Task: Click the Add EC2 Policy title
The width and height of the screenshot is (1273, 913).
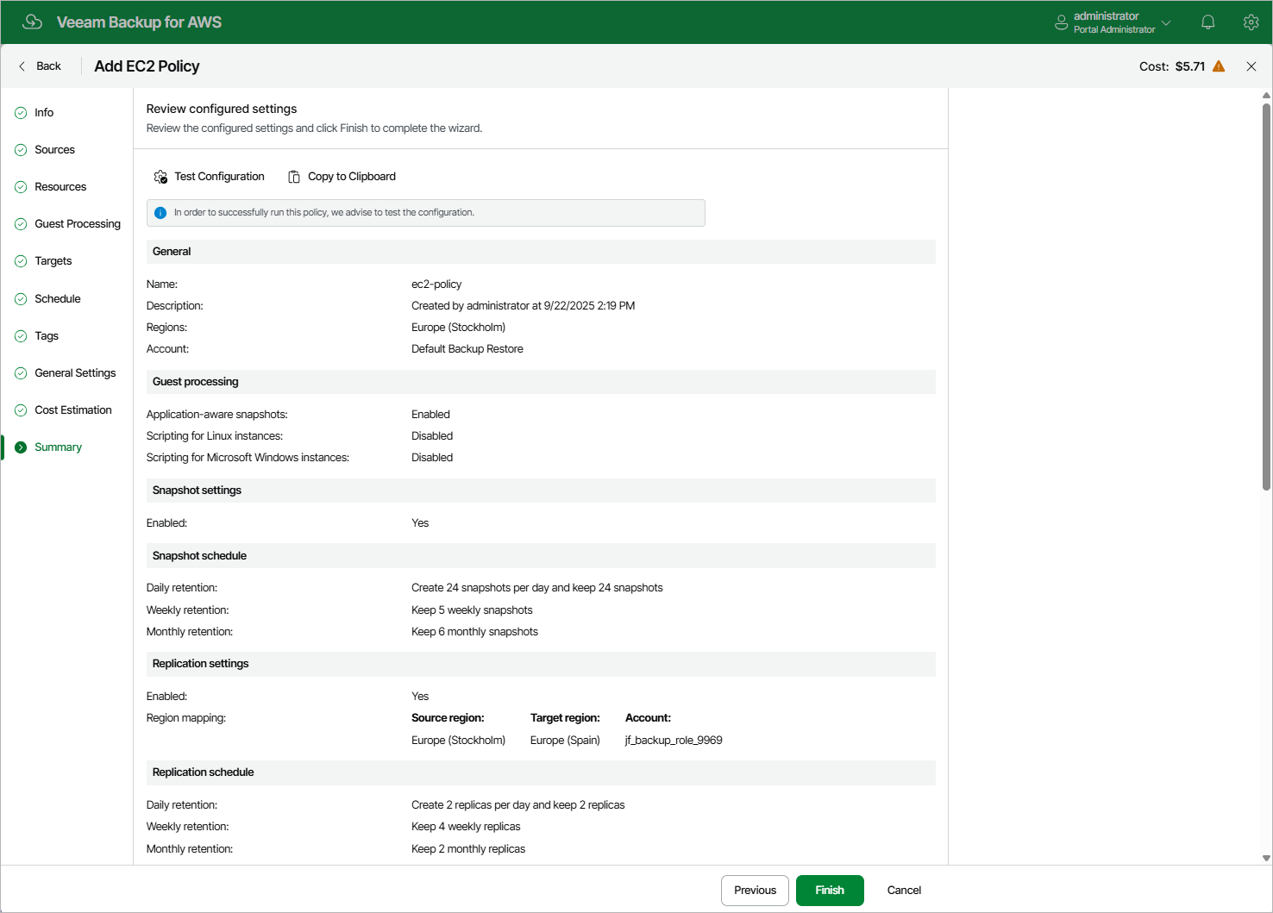Action: pos(147,66)
